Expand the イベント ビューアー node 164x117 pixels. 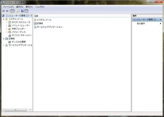coord(7,26)
